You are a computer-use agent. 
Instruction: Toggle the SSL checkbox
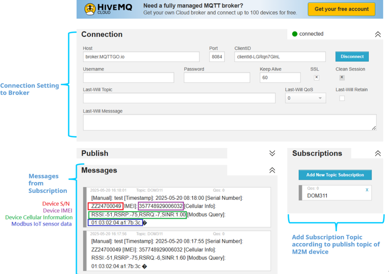click(316, 77)
